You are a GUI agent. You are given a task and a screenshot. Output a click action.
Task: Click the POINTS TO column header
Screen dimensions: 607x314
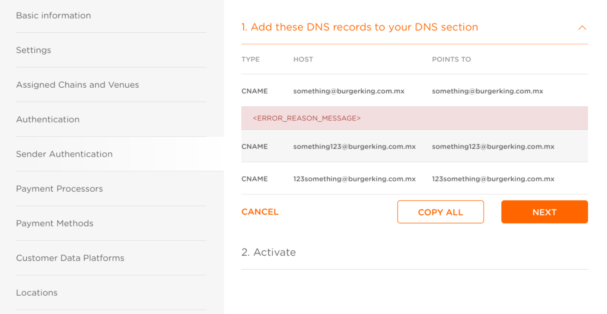click(x=451, y=59)
